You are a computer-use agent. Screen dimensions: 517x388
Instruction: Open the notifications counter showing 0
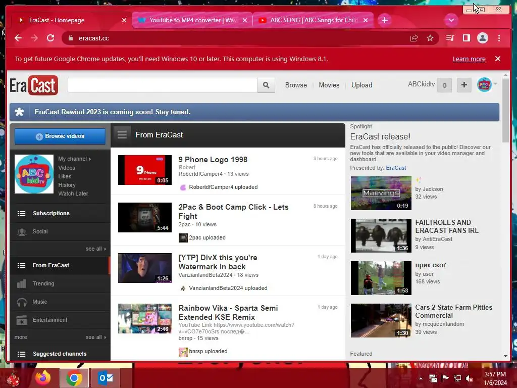444,85
